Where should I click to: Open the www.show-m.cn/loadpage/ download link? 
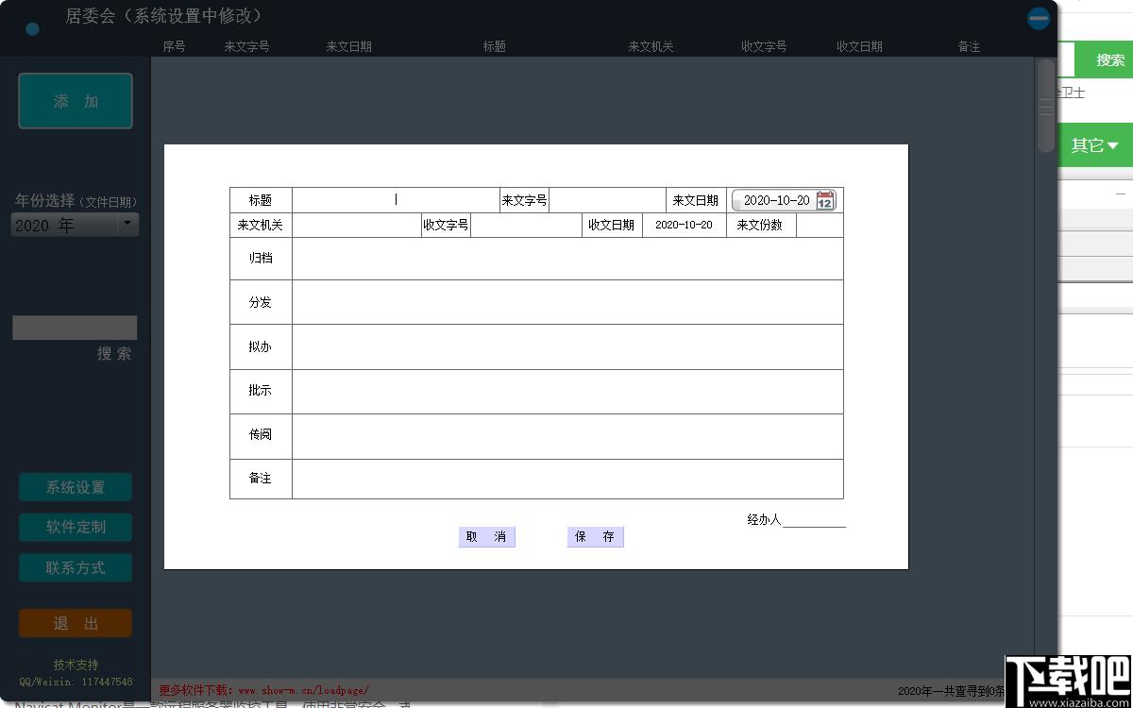click(x=303, y=690)
